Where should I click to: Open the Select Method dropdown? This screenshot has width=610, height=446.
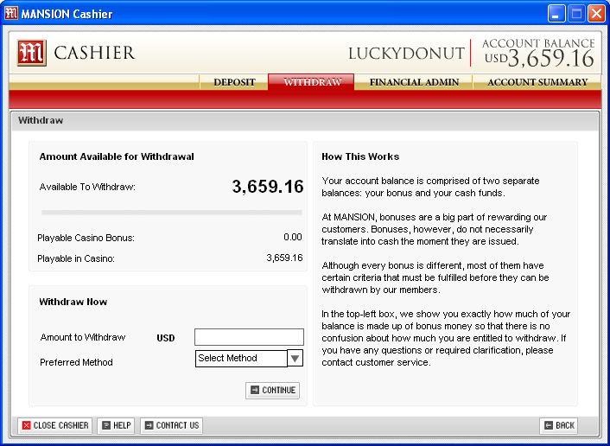coord(249,358)
